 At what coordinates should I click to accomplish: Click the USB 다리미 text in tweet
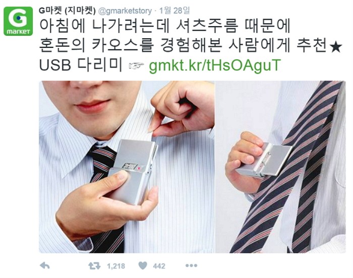click(x=81, y=65)
